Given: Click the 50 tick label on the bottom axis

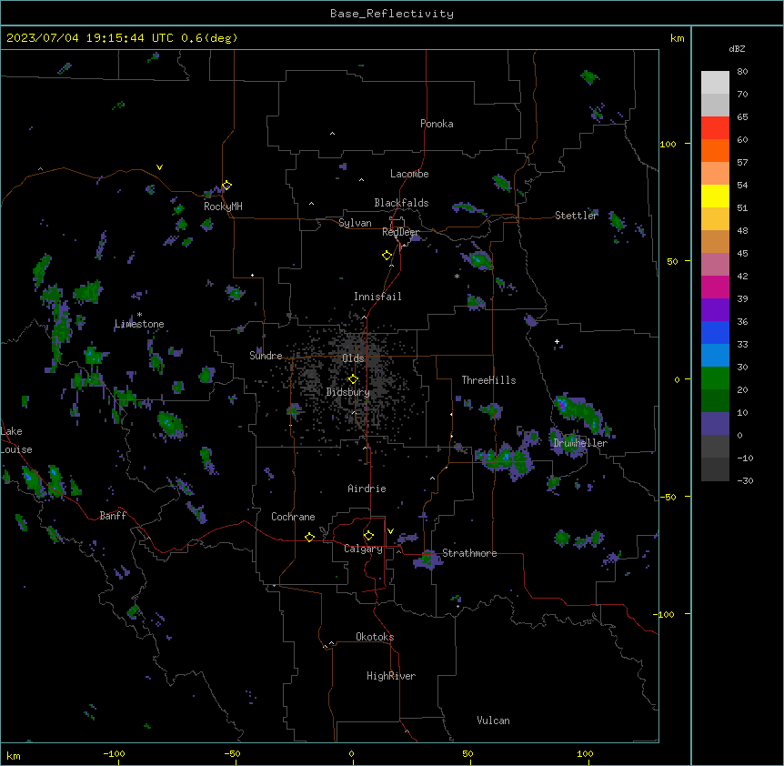Looking at the screenshot, I should [467, 753].
